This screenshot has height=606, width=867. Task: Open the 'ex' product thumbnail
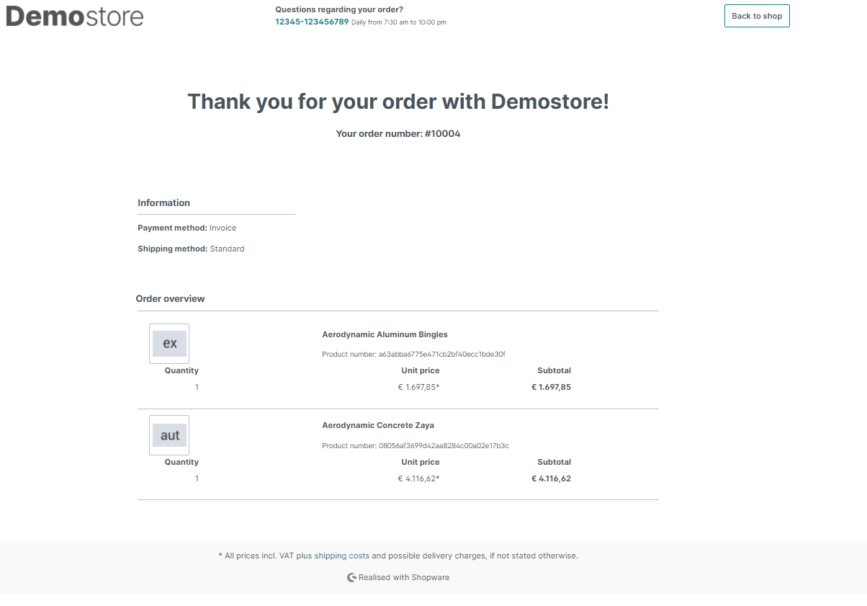point(169,344)
